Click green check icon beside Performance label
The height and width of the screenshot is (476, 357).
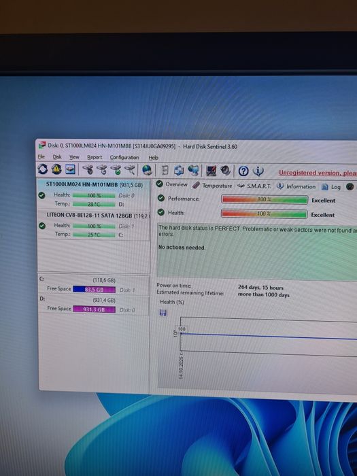click(x=161, y=199)
